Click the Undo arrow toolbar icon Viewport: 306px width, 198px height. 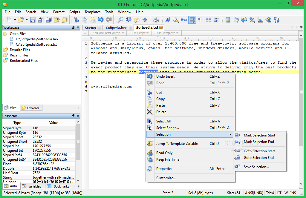(100, 20)
